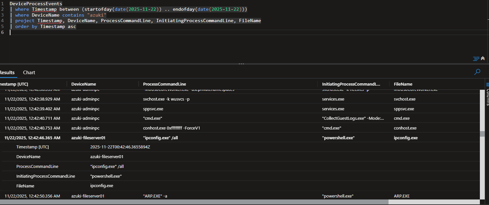Click detail DeviceName value azuki-fileserver01
The height and width of the screenshot is (205, 489).
pos(107,157)
